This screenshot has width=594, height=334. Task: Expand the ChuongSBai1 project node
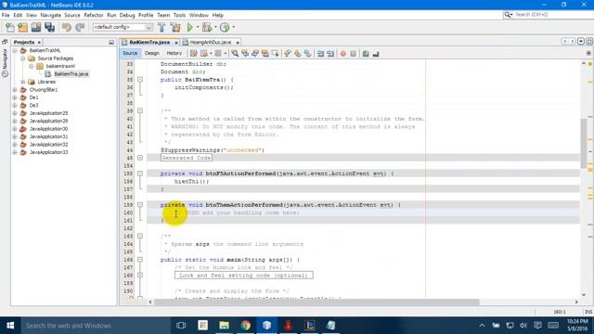15,90
